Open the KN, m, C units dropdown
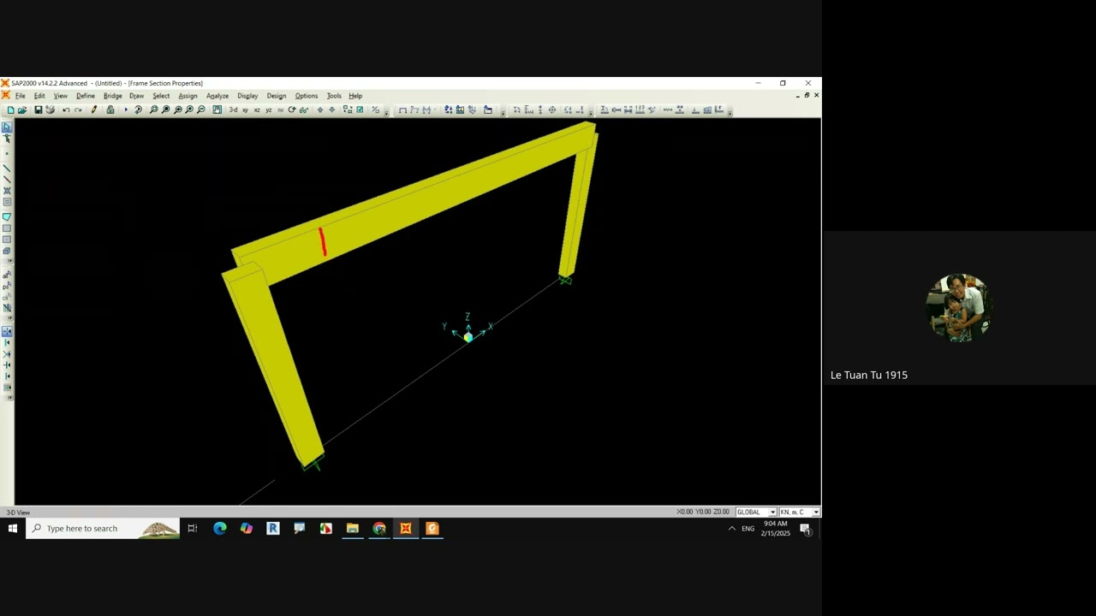1096x616 pixels. click(x=799, y=512)
